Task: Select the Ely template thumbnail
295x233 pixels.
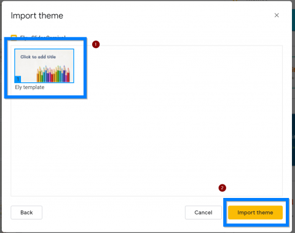Action: (44, 66)
